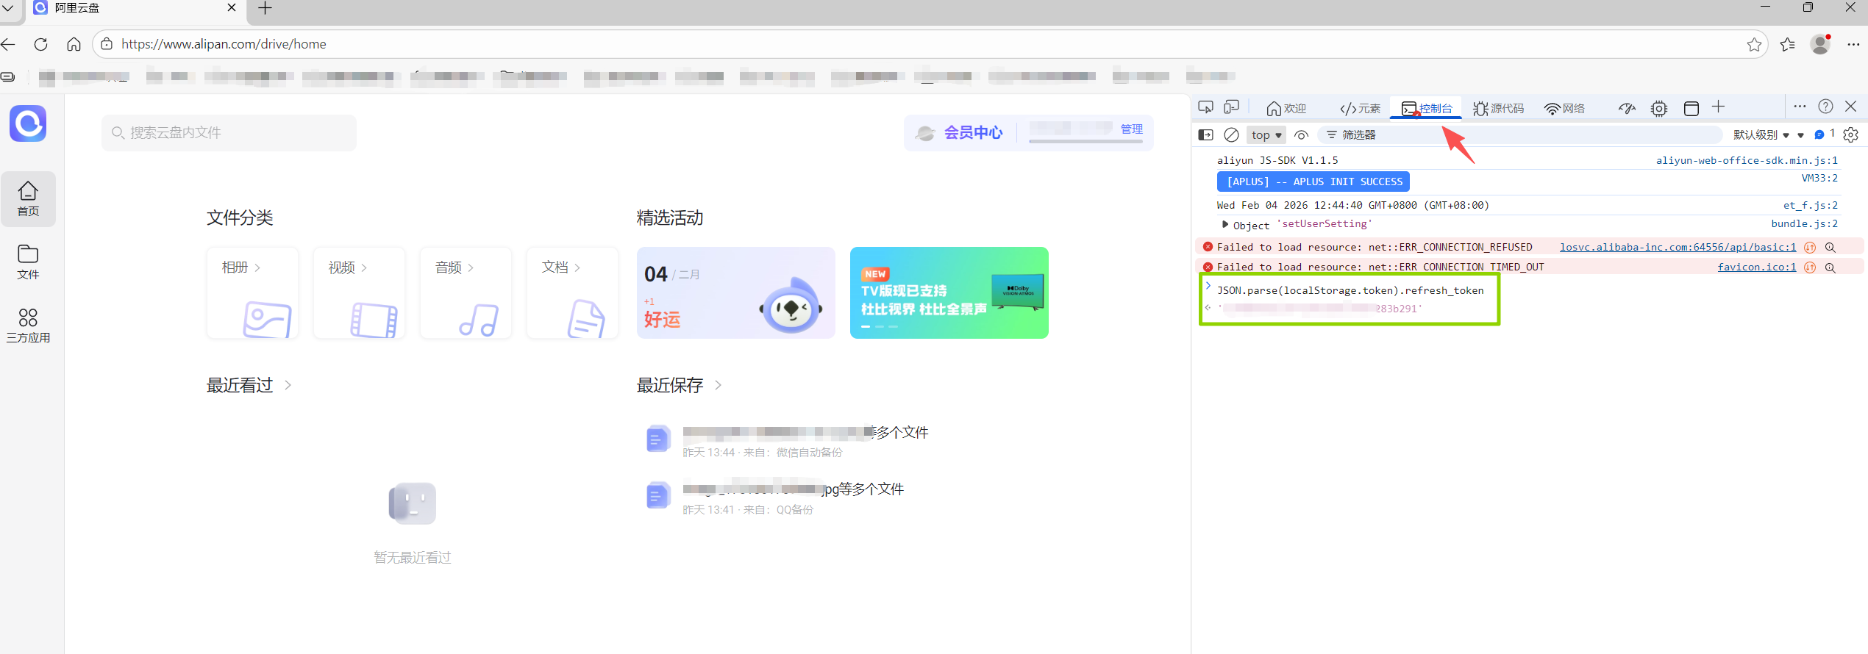Go to the browser home page icon

[x=74, y=44]
